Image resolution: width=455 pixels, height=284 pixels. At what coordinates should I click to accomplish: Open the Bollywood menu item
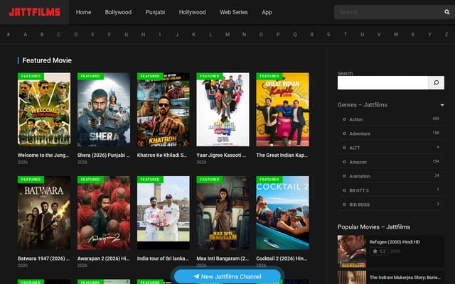pyautogui.click(x=118, y=12)
